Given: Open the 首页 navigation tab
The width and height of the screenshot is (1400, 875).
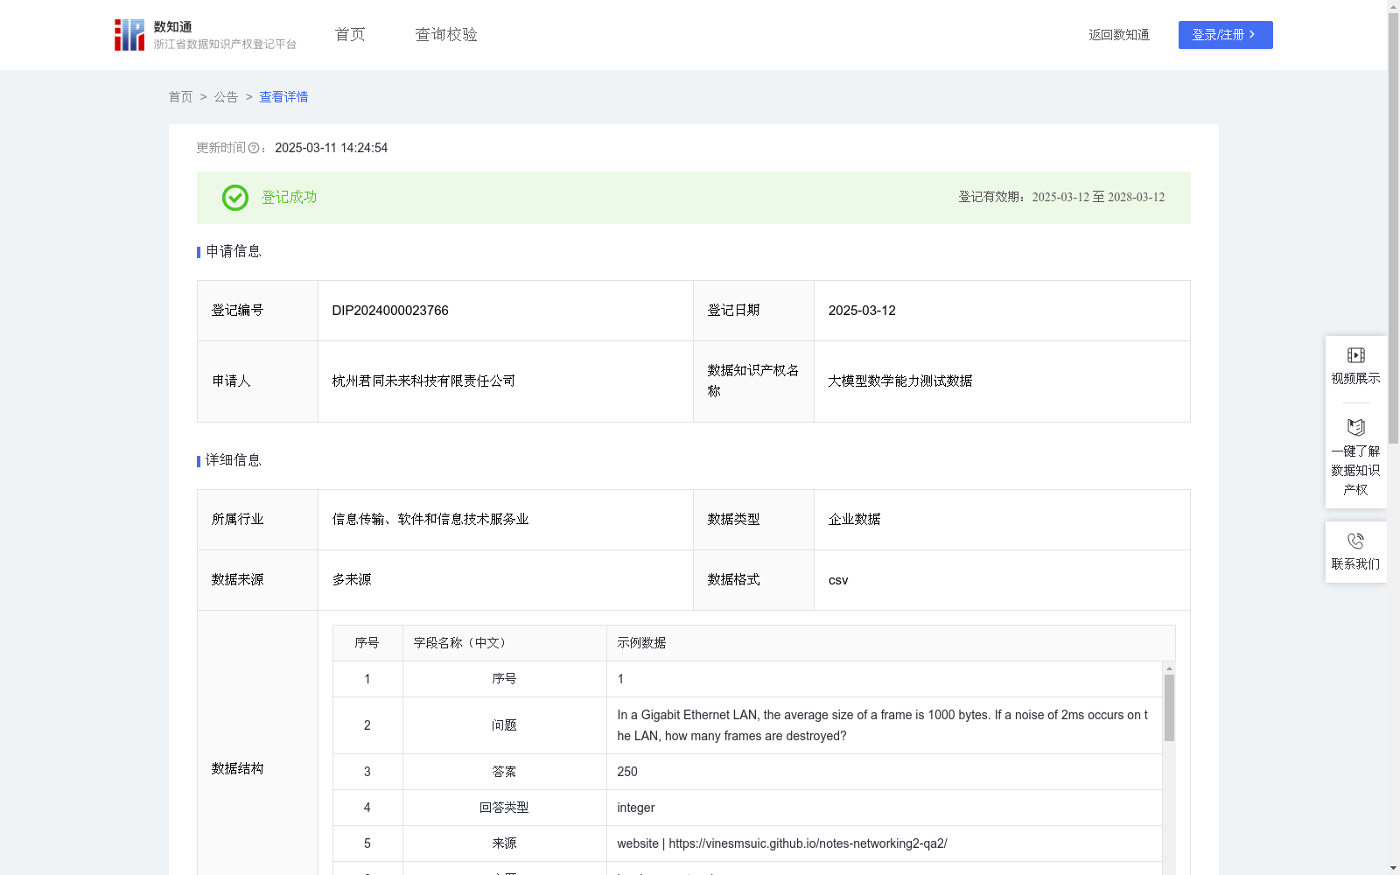Looking at the screenshot, I should pos(350,35).
